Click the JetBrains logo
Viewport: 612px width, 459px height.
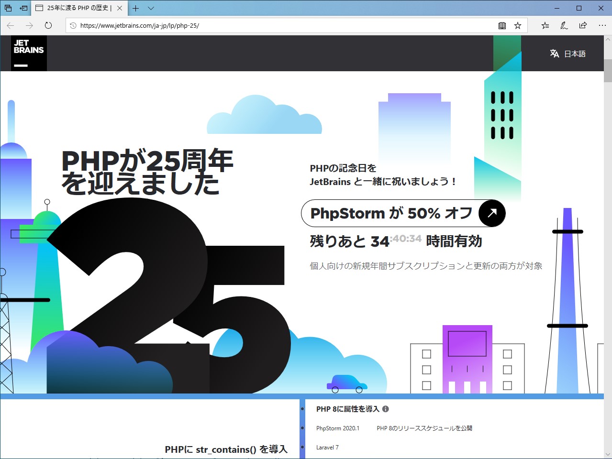(28, 53)
